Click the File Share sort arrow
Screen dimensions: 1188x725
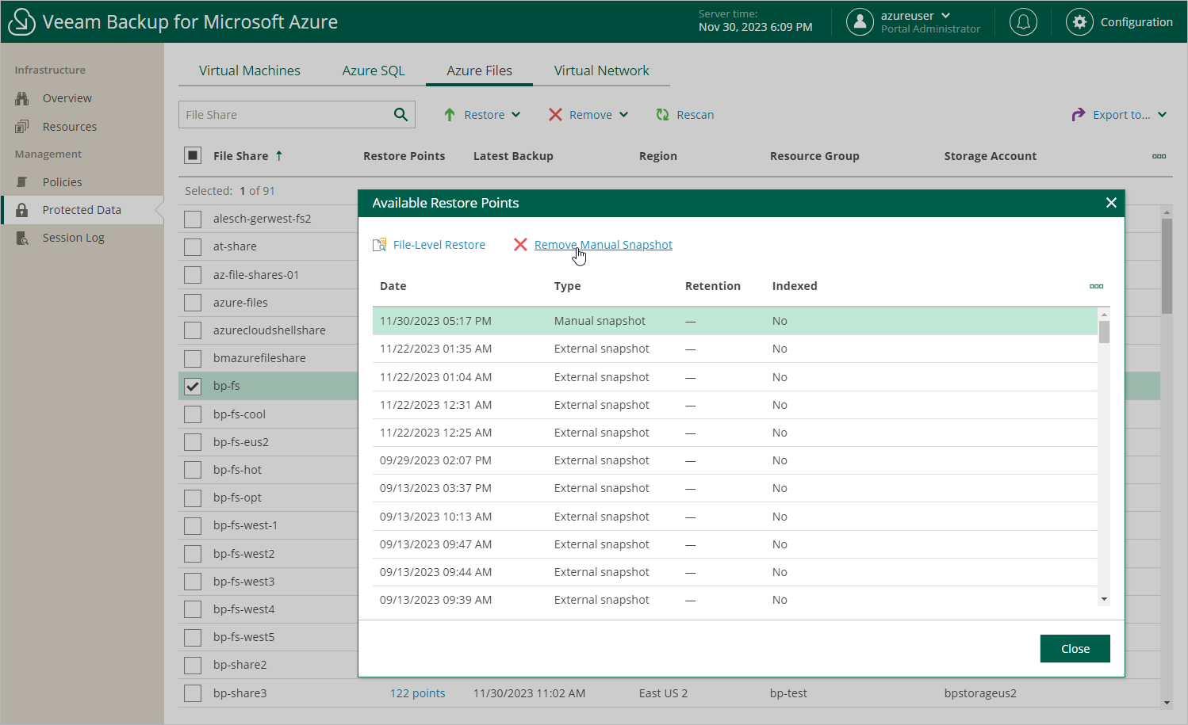pos(279,156)
